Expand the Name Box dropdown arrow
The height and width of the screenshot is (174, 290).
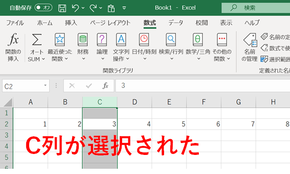(45, 85)
